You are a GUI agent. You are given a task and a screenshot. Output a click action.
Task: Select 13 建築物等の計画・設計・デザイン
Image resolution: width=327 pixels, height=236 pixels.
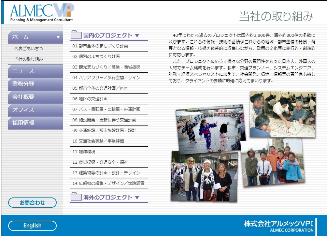pos(109,173)
